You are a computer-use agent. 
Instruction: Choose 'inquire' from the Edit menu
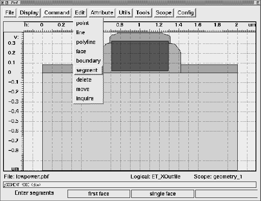(x=88, y=98)
